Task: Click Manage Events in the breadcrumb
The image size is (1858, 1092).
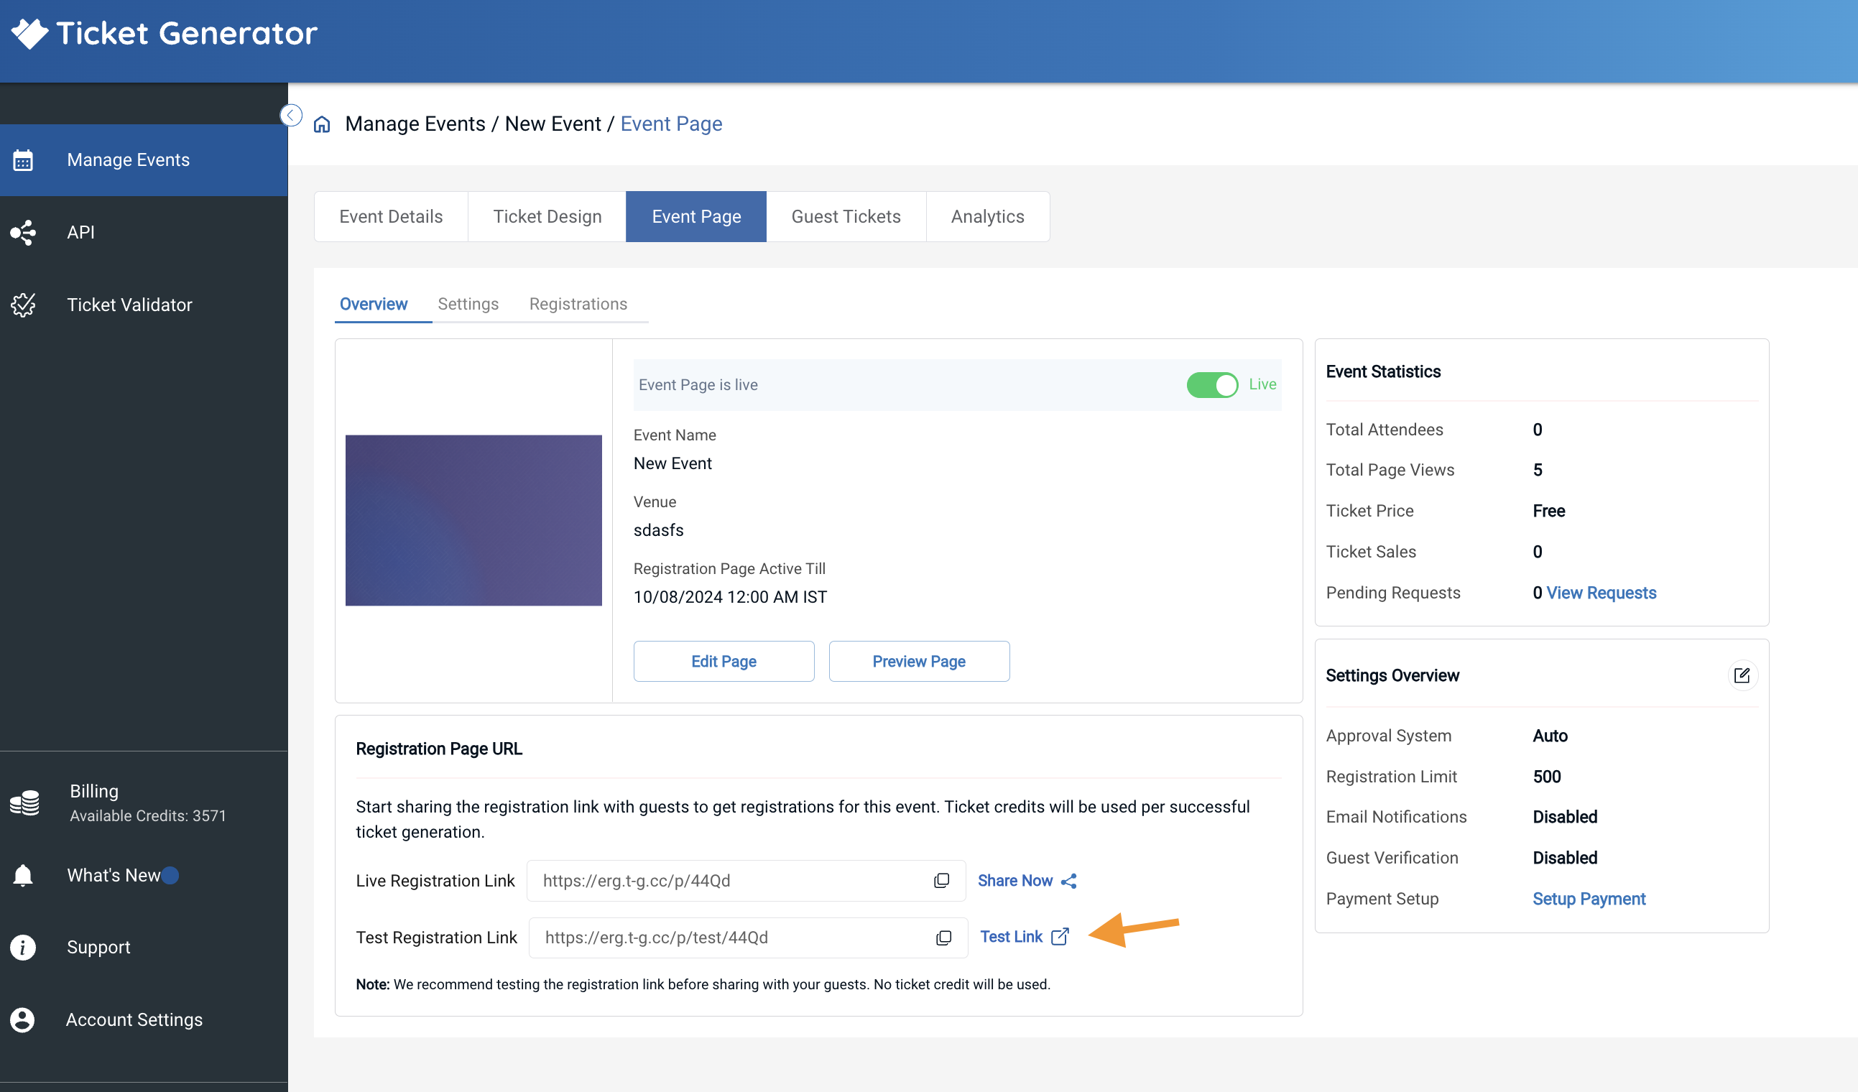Action: coord(415,124)
